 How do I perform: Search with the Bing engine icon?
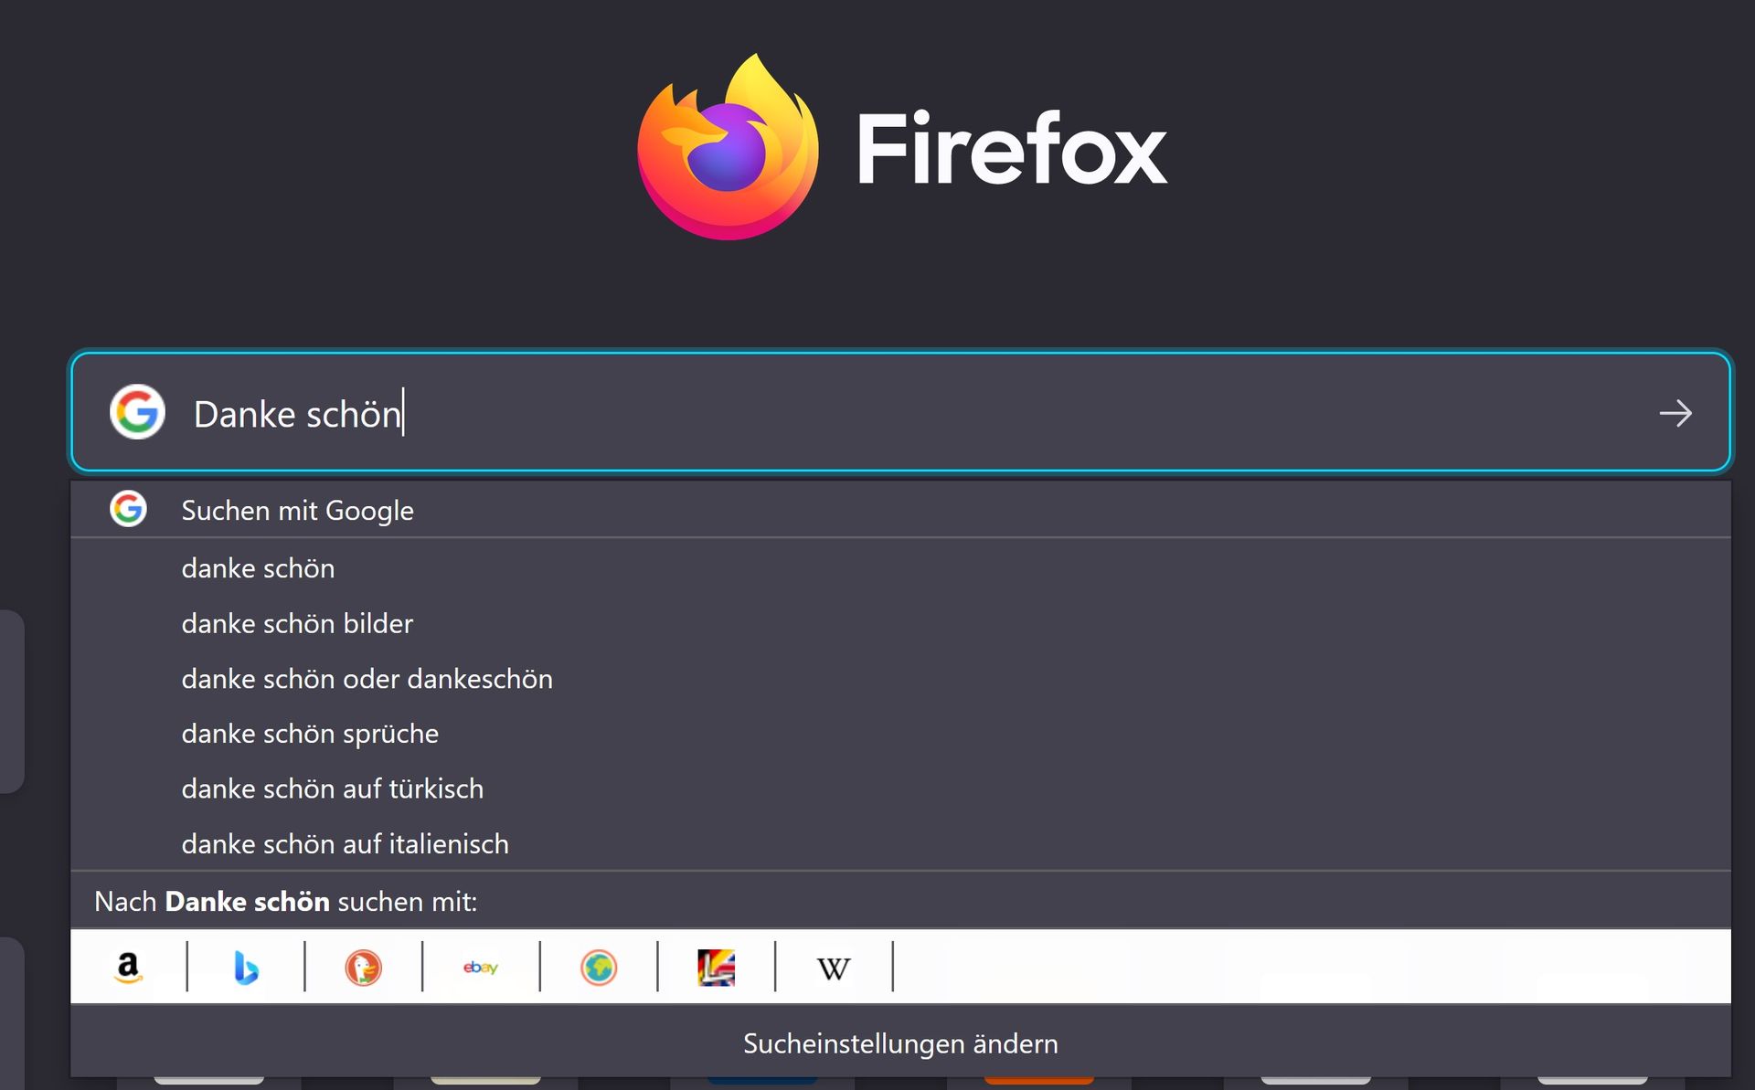tap(246, 967)
